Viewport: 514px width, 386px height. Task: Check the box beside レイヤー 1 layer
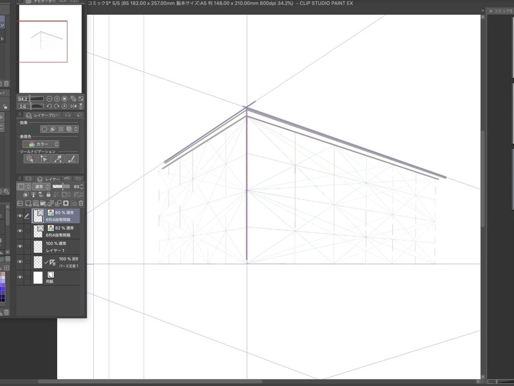(27, 246)
